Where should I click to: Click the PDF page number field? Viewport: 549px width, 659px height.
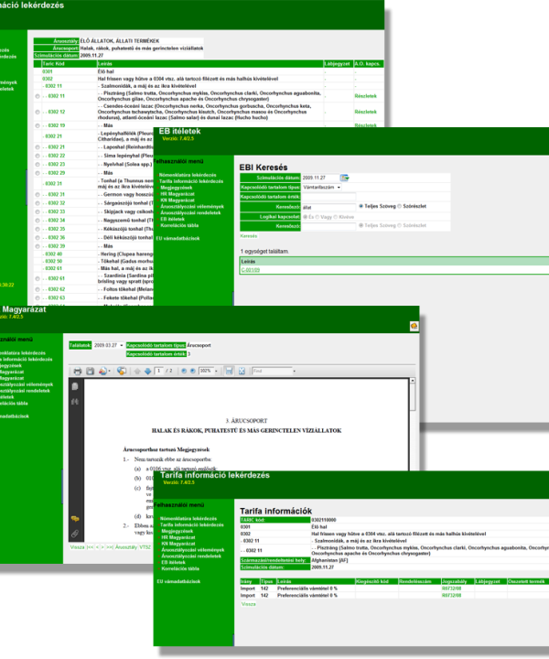coord(159,371)
